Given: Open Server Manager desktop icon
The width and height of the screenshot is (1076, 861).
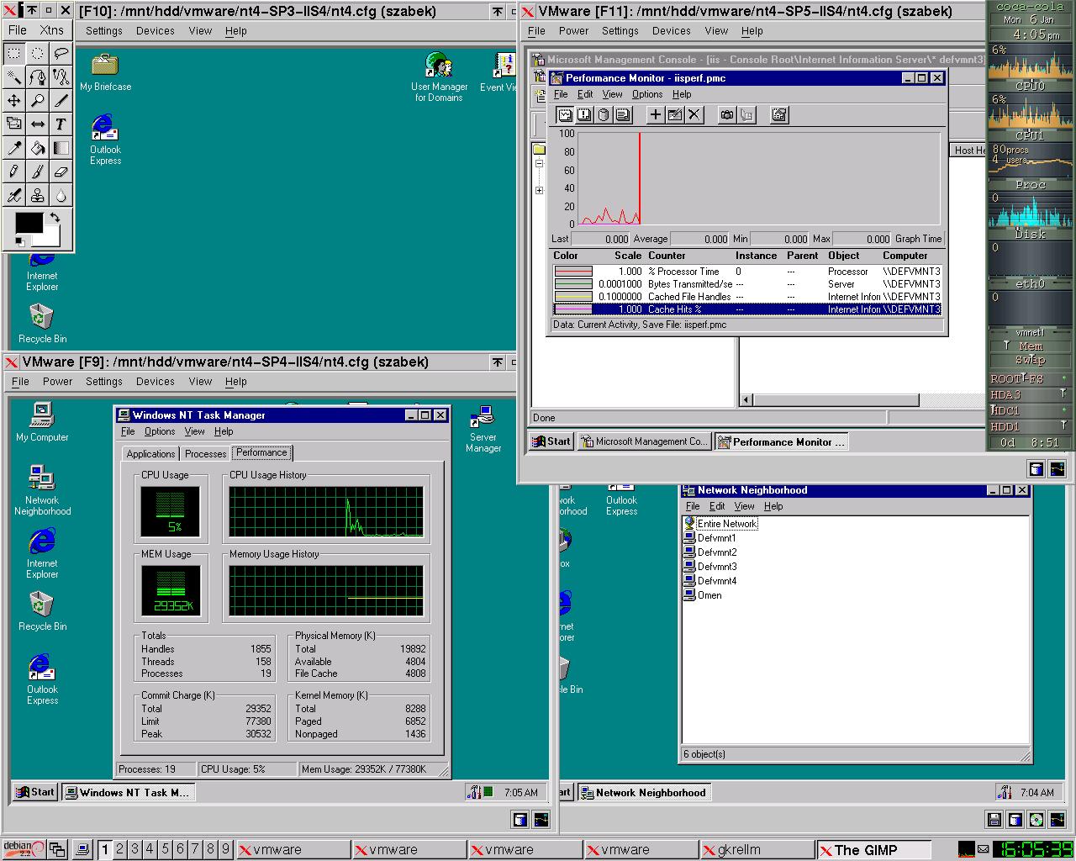Looking at the screenshot, I should click(483, 429).
